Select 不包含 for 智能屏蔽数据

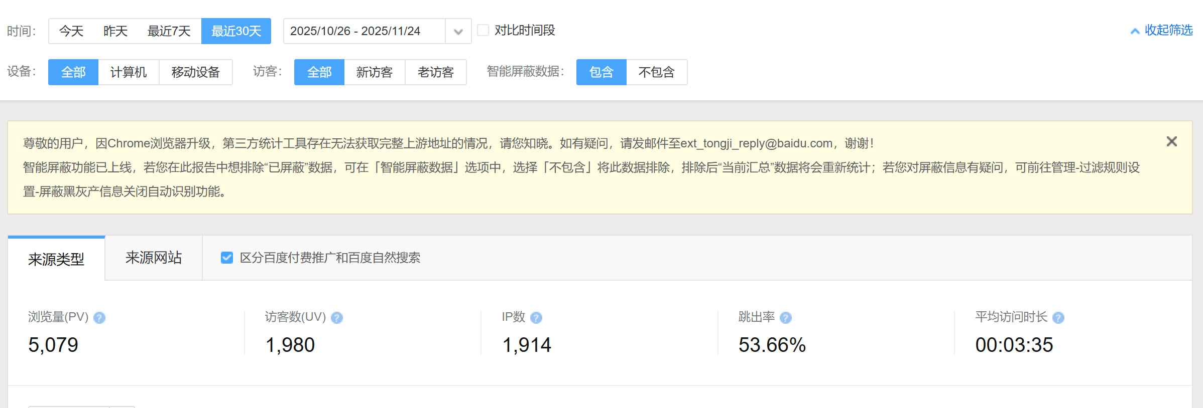656,72
